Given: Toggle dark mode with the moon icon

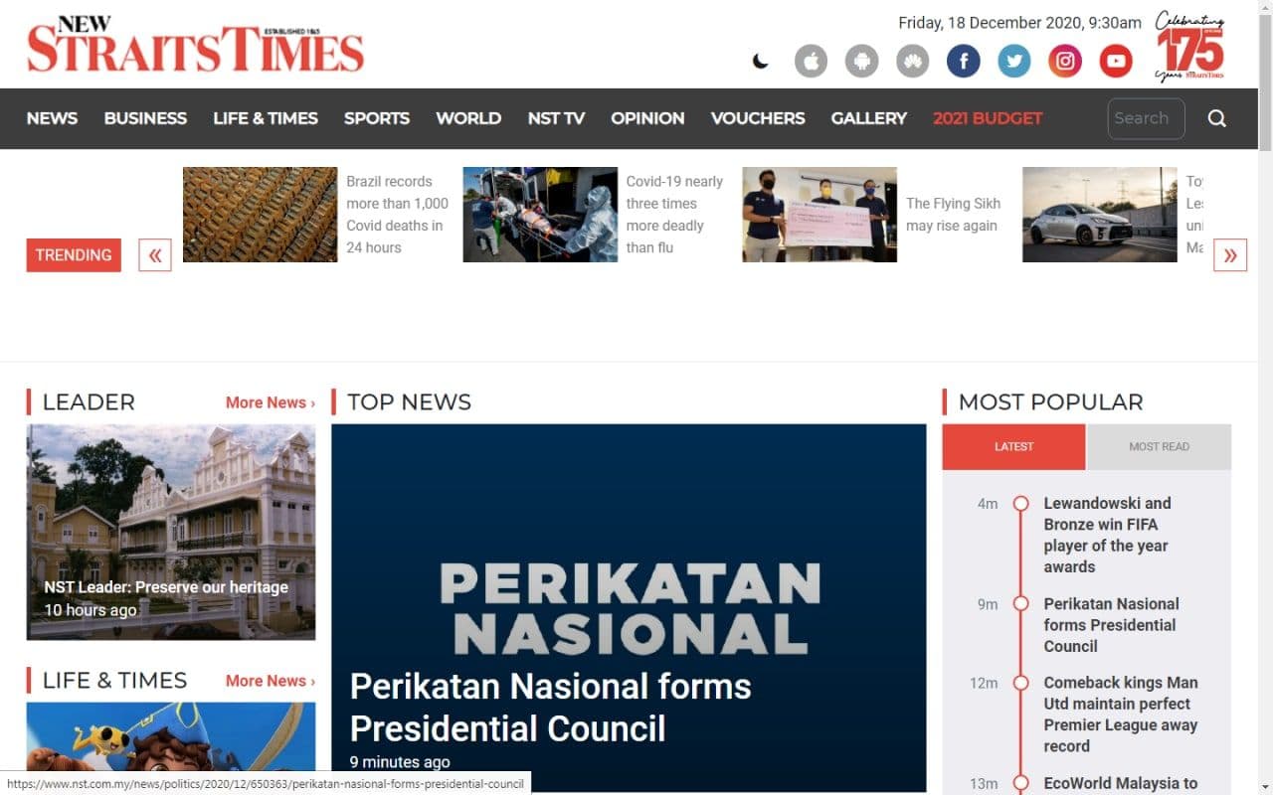Looking at the screenshot, I should [761, 62].
